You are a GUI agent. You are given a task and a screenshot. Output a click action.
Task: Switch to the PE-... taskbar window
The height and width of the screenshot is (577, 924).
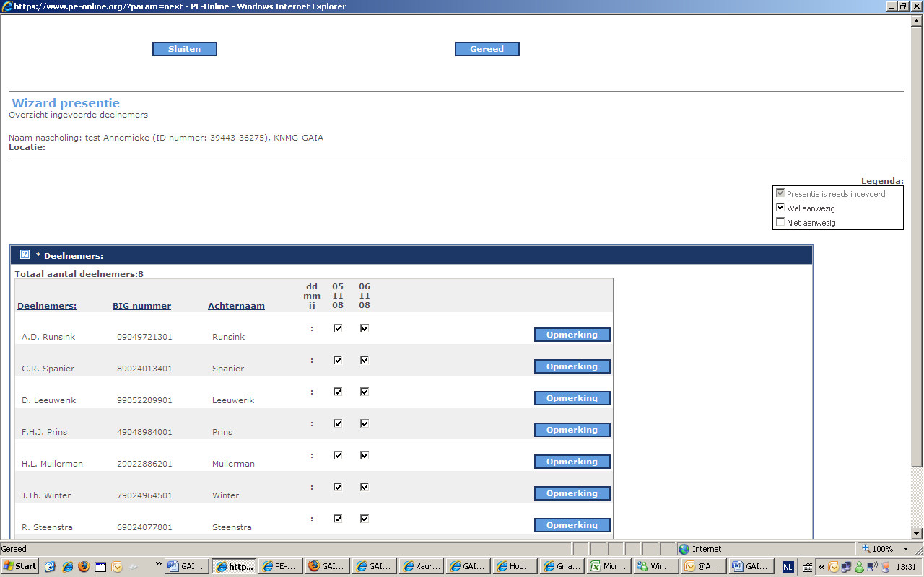coord(280,567)
